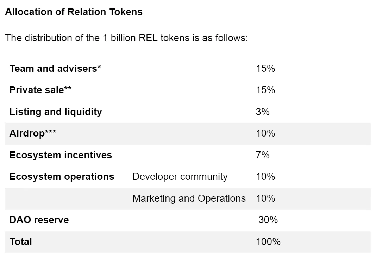Click the 'Allocation of Relation Tokens' heading
Image resolution: width=376 pixels, height=259 pixels.
[x=74, y=12]
